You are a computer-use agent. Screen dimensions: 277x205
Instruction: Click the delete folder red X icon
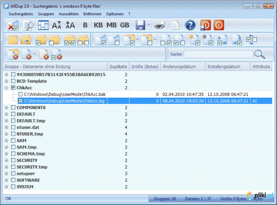click(13, 54)
